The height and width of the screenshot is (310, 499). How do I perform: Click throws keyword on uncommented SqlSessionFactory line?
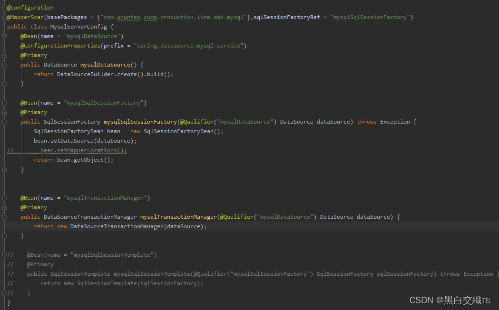pyautogui.click(x=367, y=122)
